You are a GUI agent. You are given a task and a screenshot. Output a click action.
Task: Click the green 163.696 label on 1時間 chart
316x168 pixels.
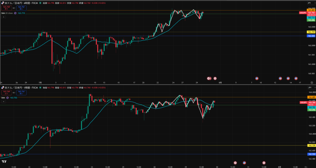pyautogui.click(x=311, y=110)
